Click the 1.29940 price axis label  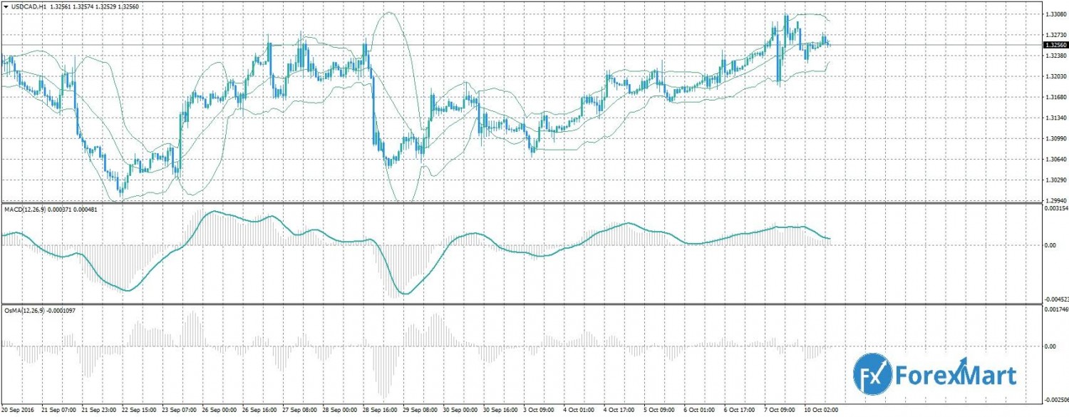[x=1055, y=201]
